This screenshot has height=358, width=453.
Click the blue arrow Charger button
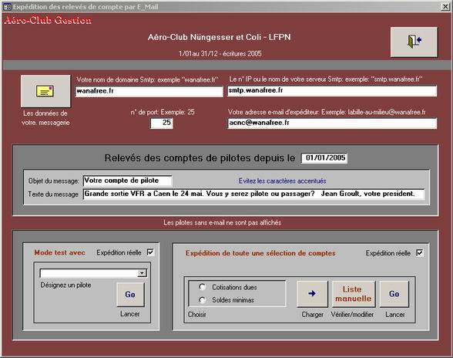(x=312, y=294)
